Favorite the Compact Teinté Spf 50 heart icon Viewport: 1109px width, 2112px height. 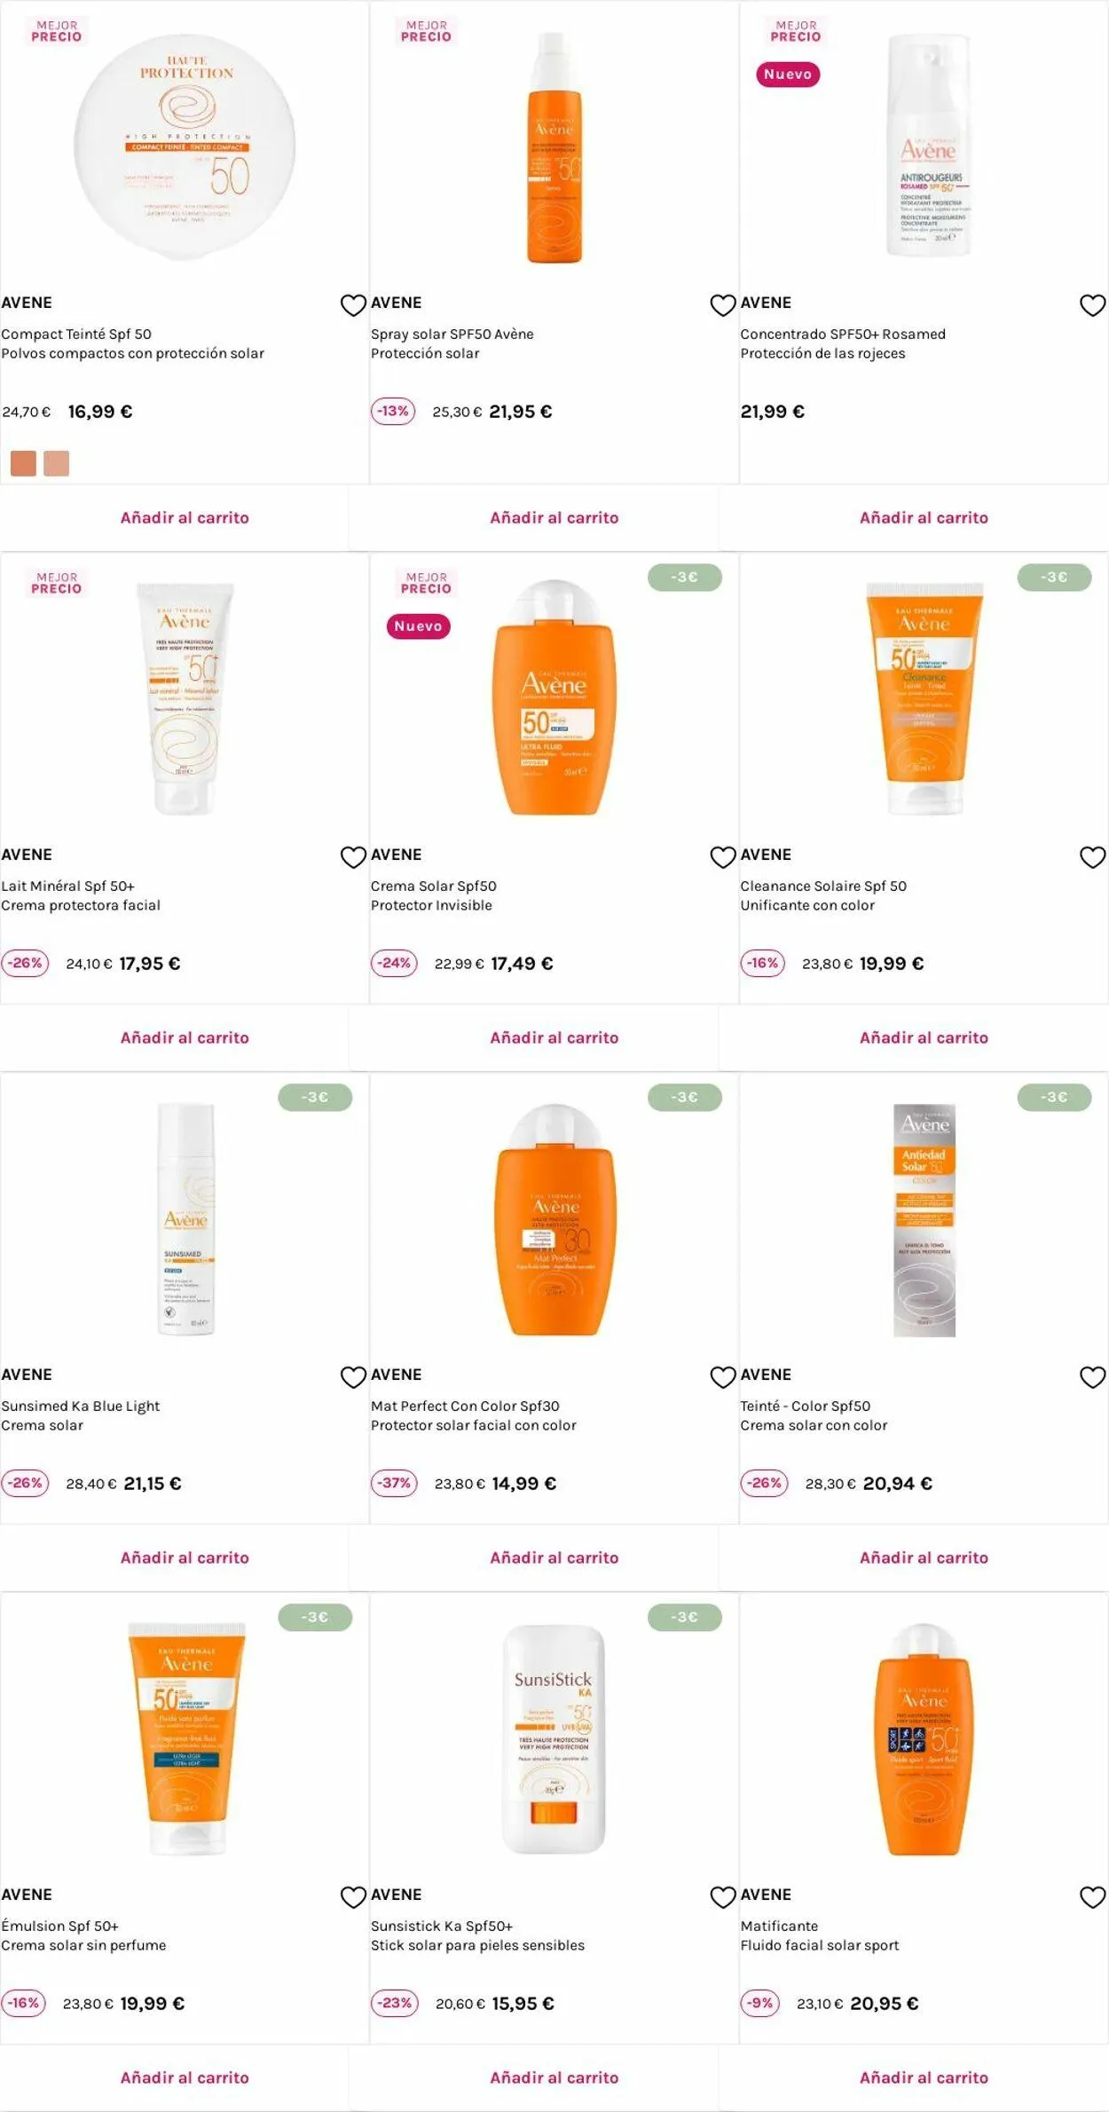pyautogui.click(x=353, y=305)
